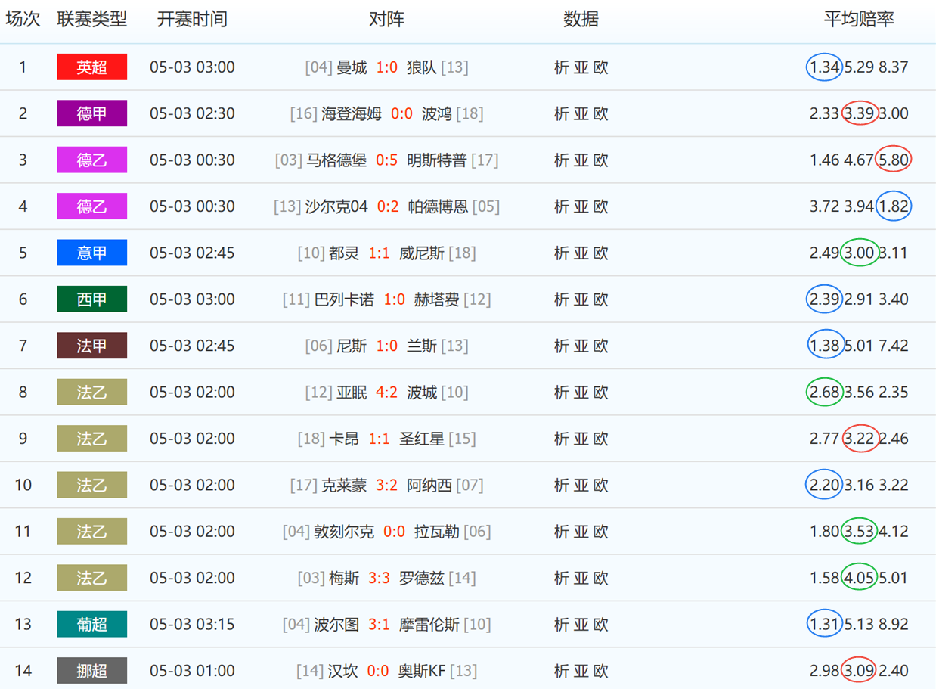
Task: Click the 波鸿 team name
Action: pos(437,113)
